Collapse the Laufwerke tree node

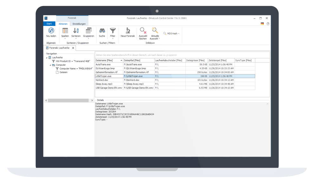tap(46, 57)
